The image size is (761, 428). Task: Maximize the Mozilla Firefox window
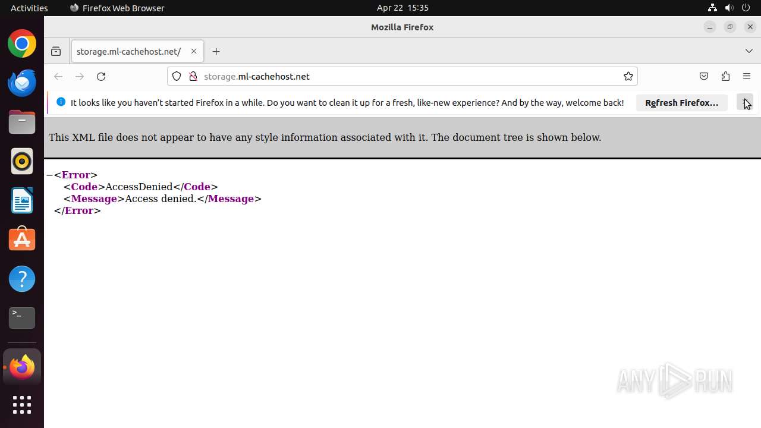(x=730, y=27)
